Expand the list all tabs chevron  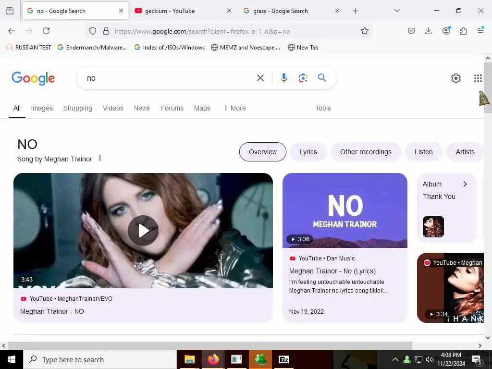(396, 11)
